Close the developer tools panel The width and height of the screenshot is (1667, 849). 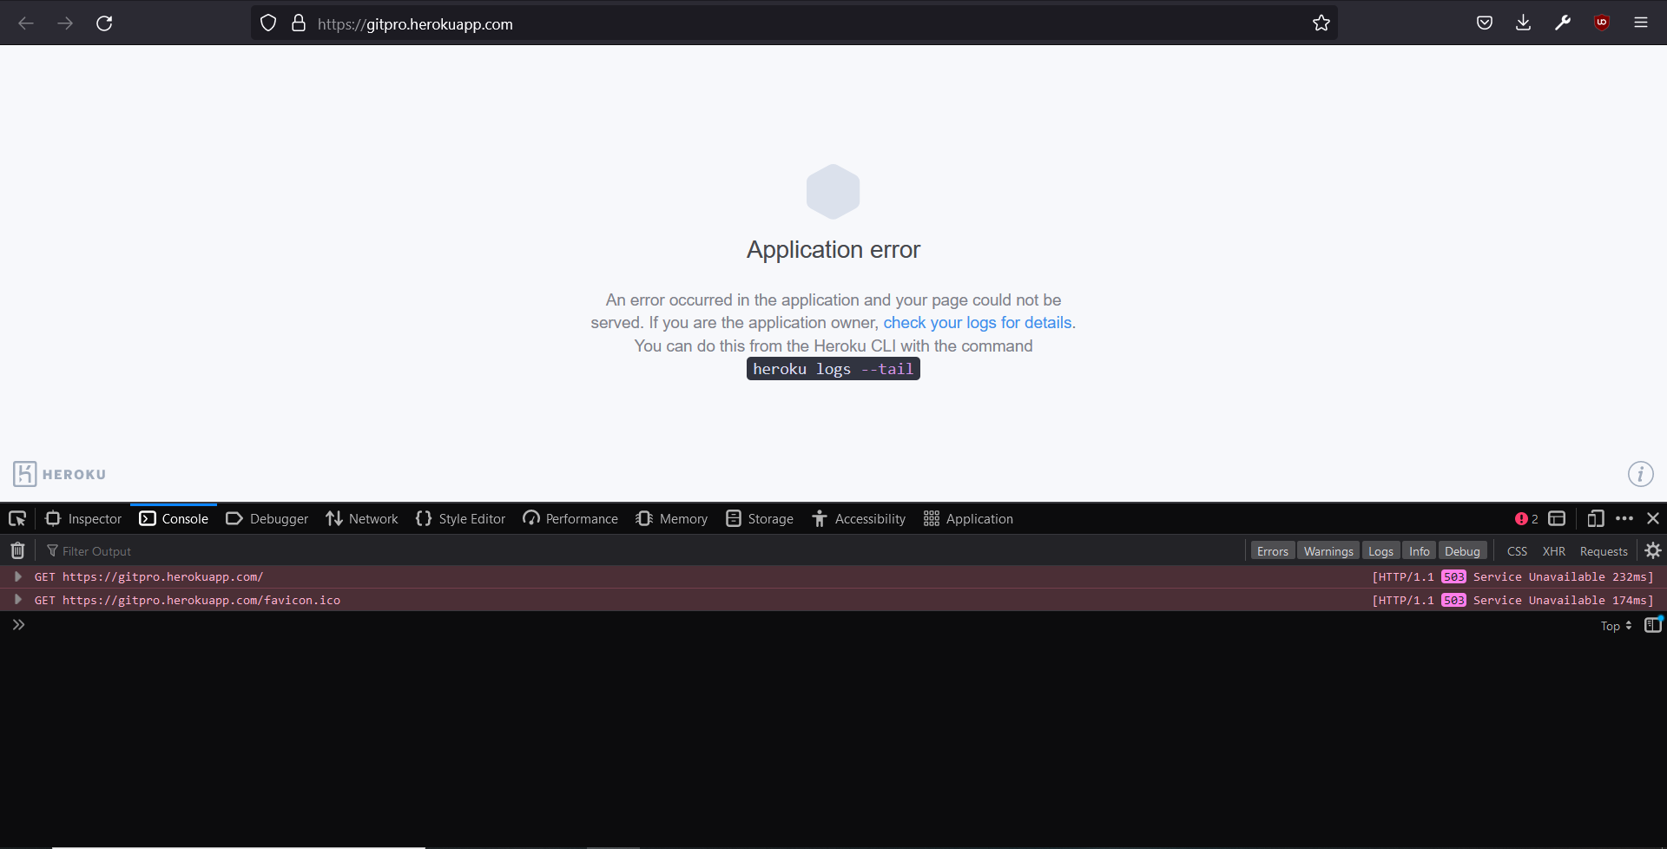click(x=1653, y=518)
